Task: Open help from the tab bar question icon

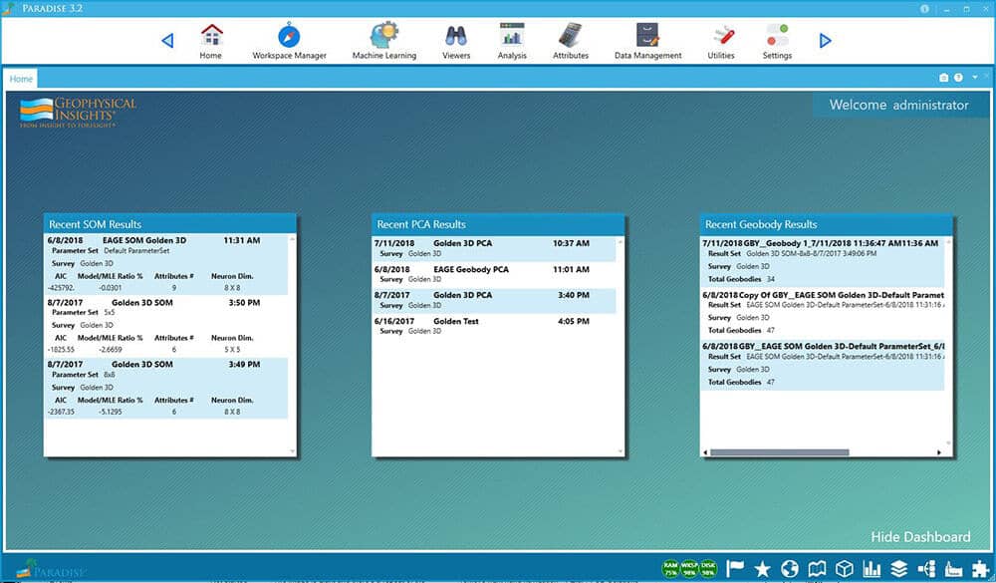Action: (x=958, y=78)
